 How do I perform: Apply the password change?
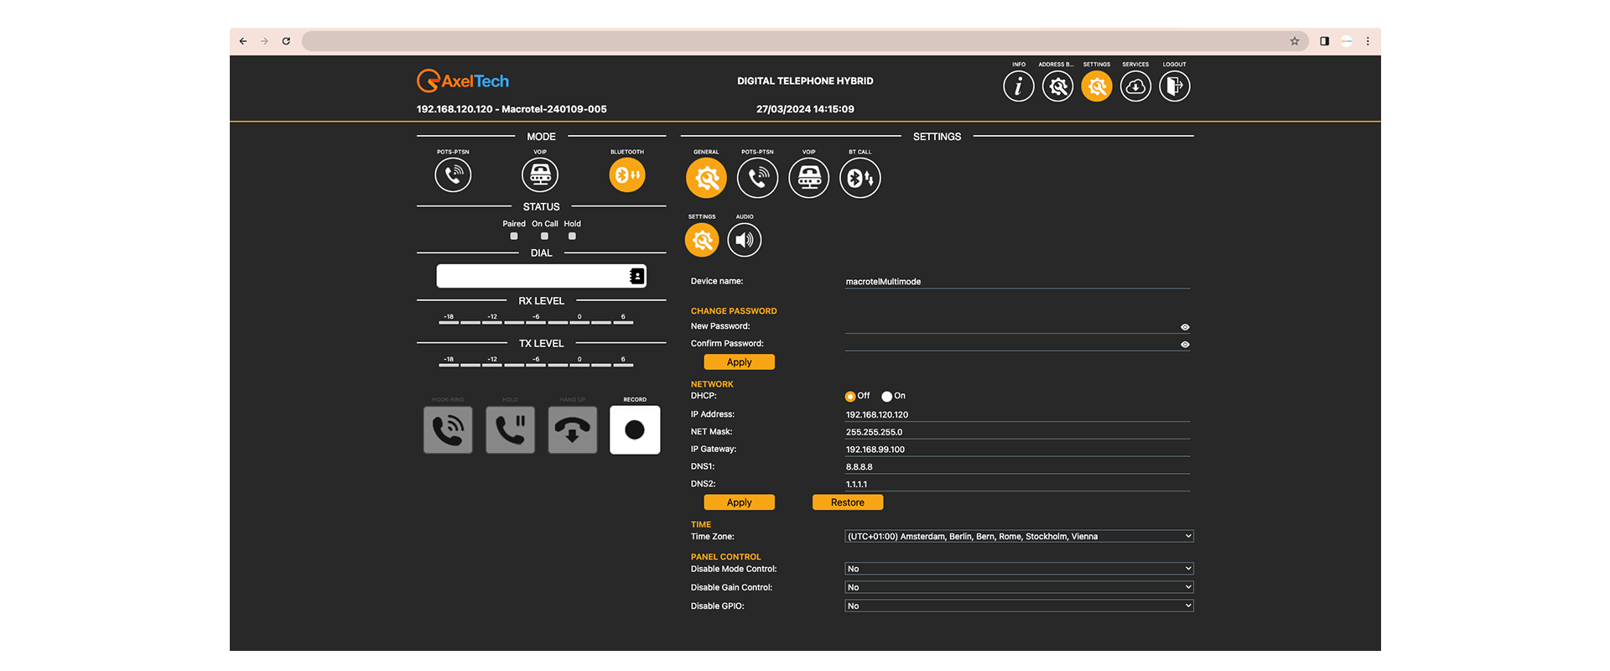[x=739, y=362]
